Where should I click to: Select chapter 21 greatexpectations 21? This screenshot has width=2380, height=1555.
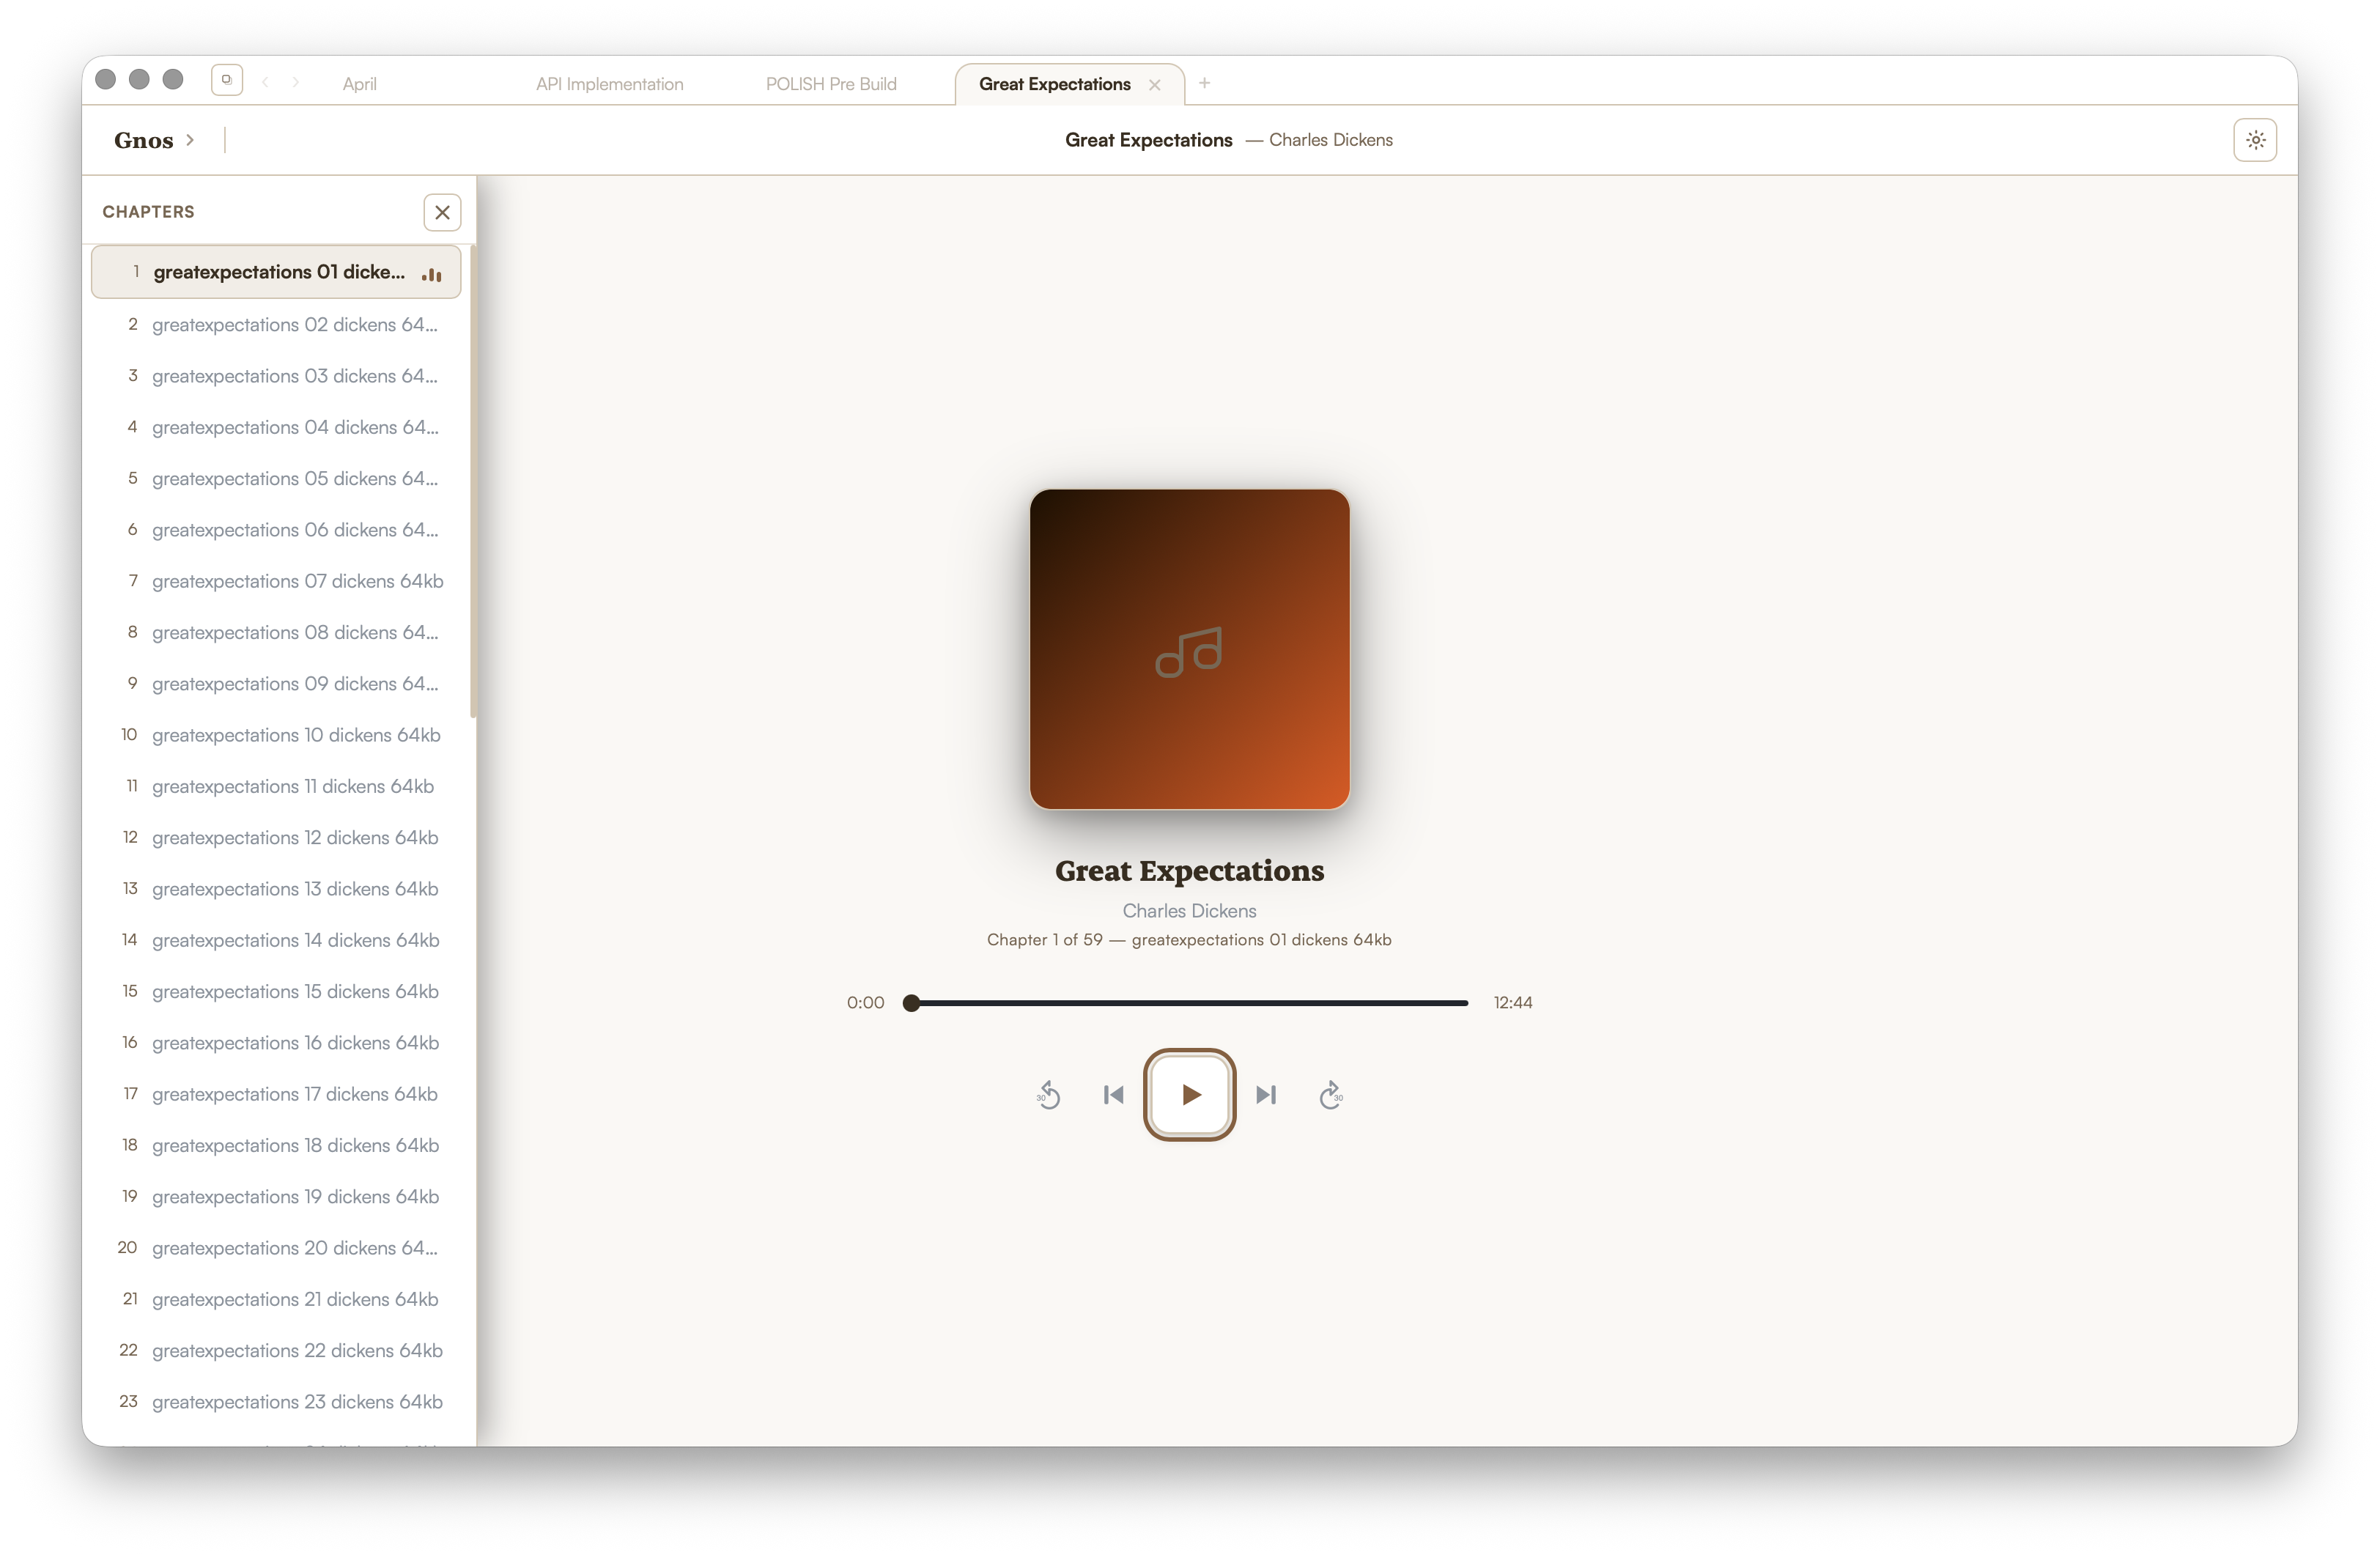click(276, 1299)
